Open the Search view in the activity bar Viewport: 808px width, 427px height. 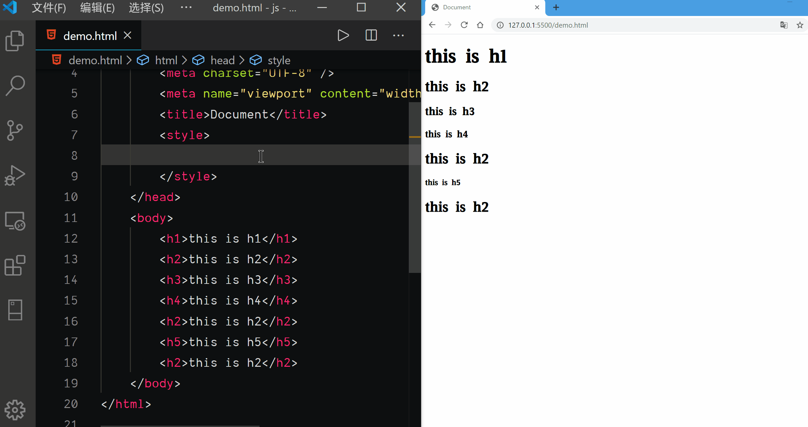click(x=15, y=86)
